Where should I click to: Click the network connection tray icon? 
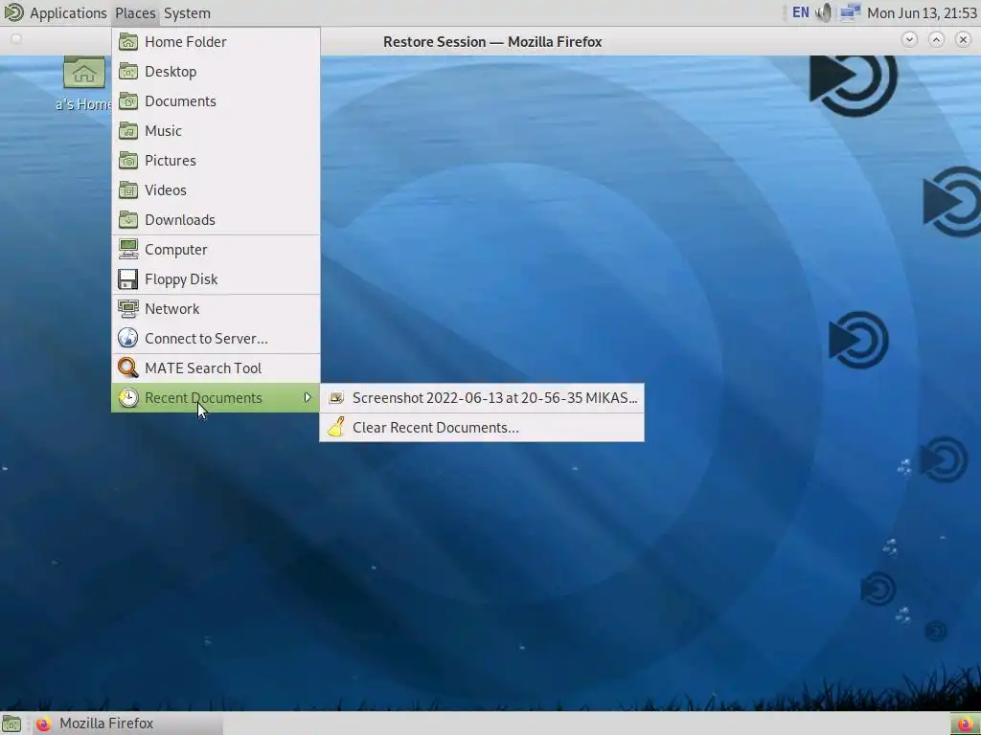click(x=850, y=12)
